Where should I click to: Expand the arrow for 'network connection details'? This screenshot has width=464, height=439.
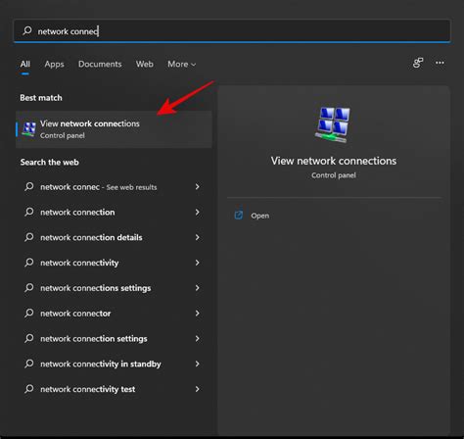[197, 237]
